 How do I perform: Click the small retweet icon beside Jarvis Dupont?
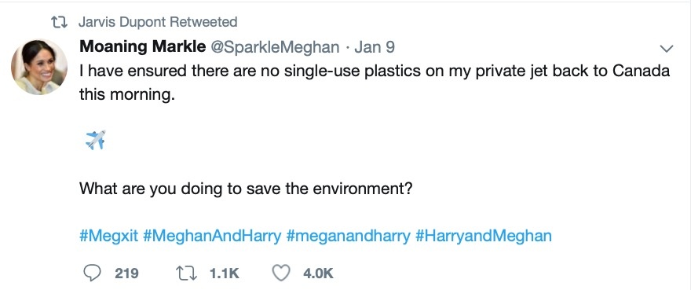(x=59, y=22)
